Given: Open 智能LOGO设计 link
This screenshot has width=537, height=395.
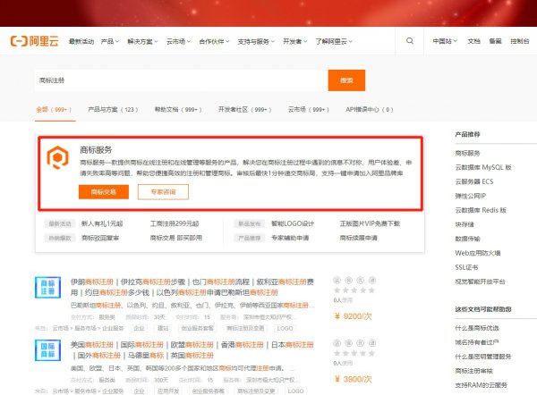Looking at the screenshot, I should tap(293, 223).
